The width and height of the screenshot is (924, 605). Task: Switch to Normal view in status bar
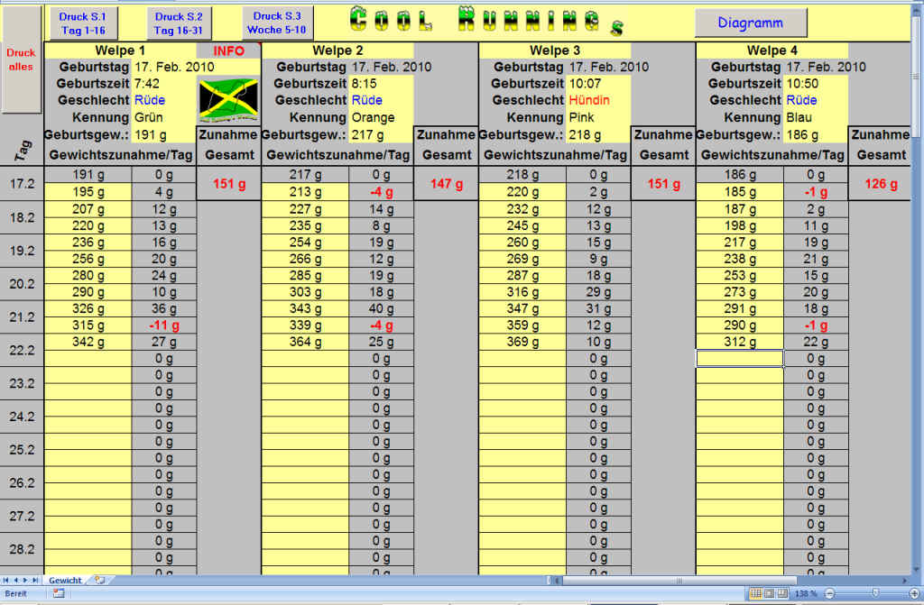(755, 593)
